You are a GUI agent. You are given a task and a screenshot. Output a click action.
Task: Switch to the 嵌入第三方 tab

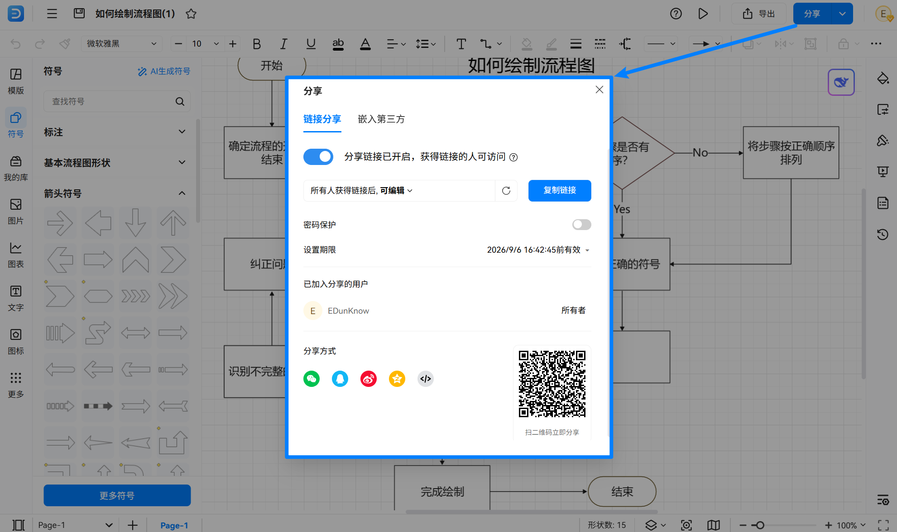click(x=381, y=119)
